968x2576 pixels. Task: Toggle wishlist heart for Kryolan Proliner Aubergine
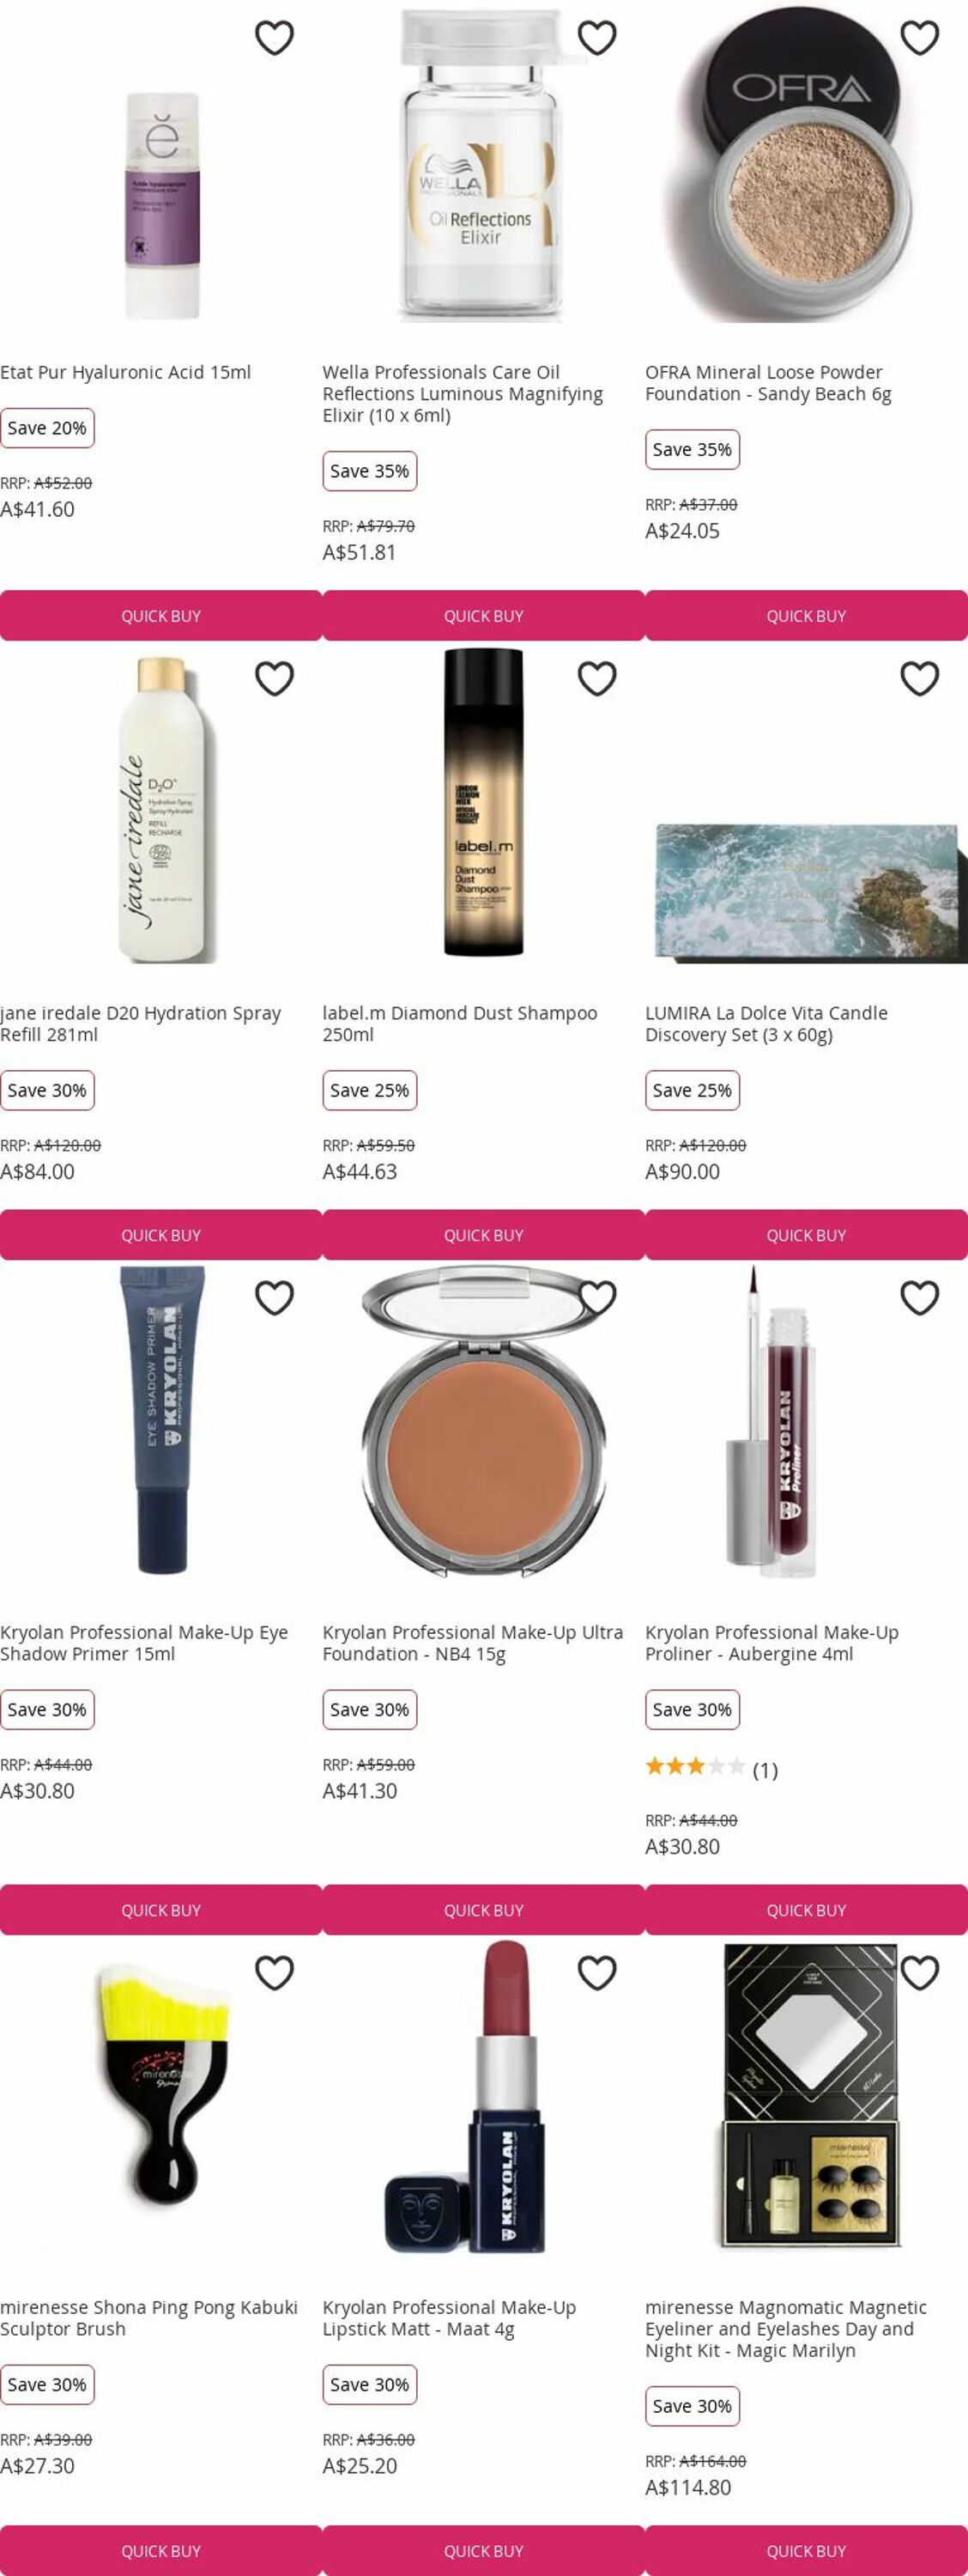(920, 1298)
